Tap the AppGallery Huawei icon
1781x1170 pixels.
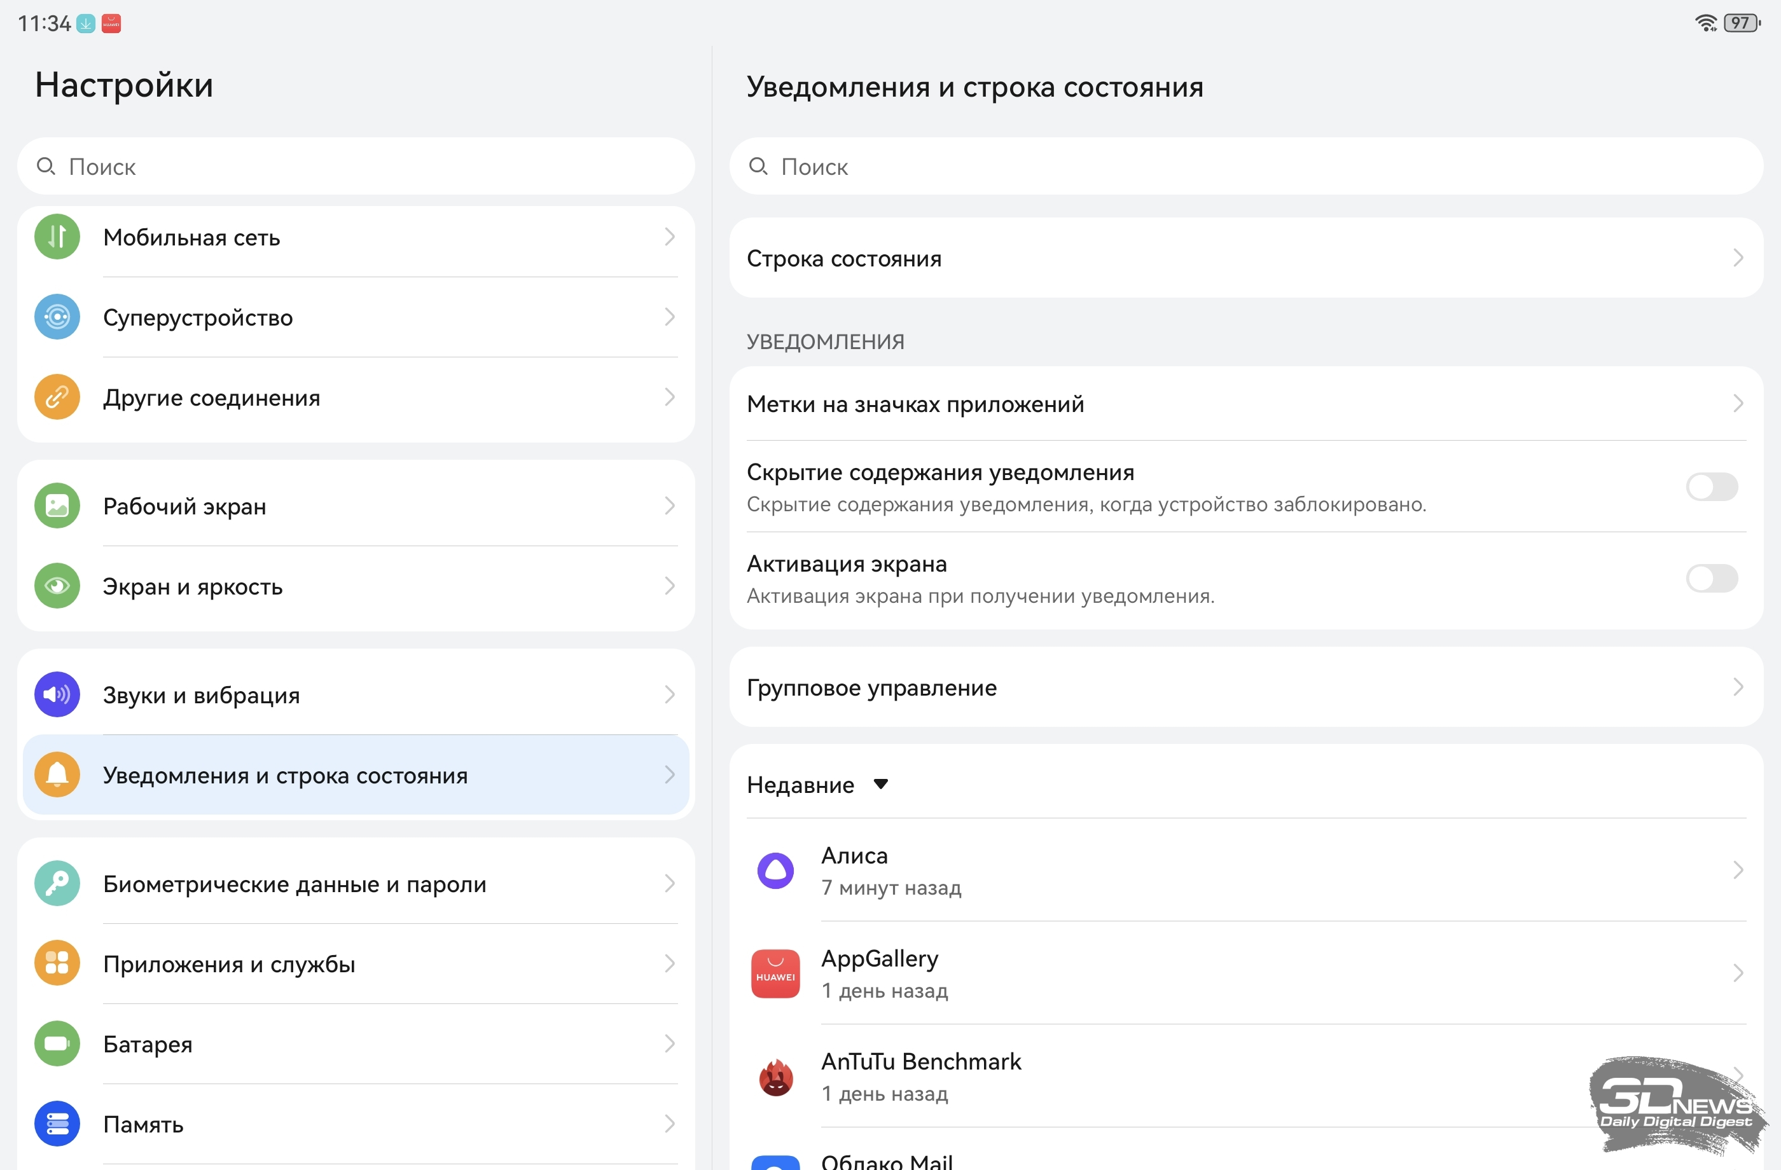pyautogui.click(x=775, y=974)
